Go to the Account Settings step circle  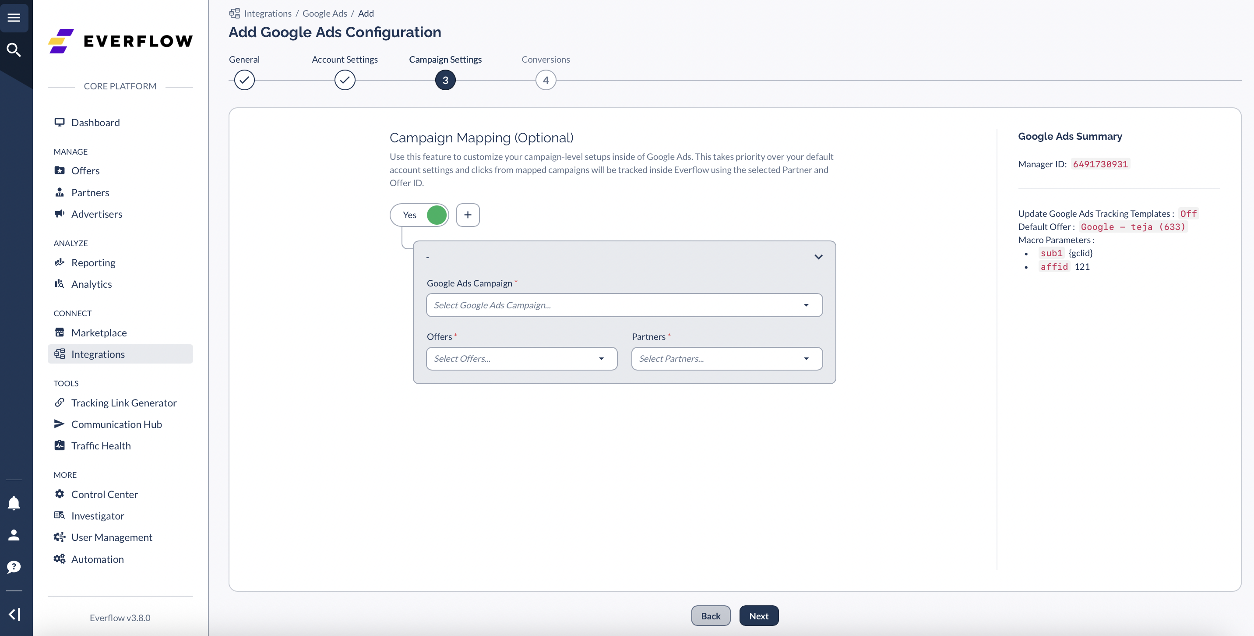[x=345, y=80]
